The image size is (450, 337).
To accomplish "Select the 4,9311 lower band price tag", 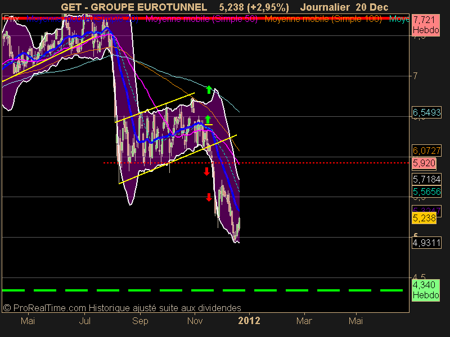I will click(426, 243).
